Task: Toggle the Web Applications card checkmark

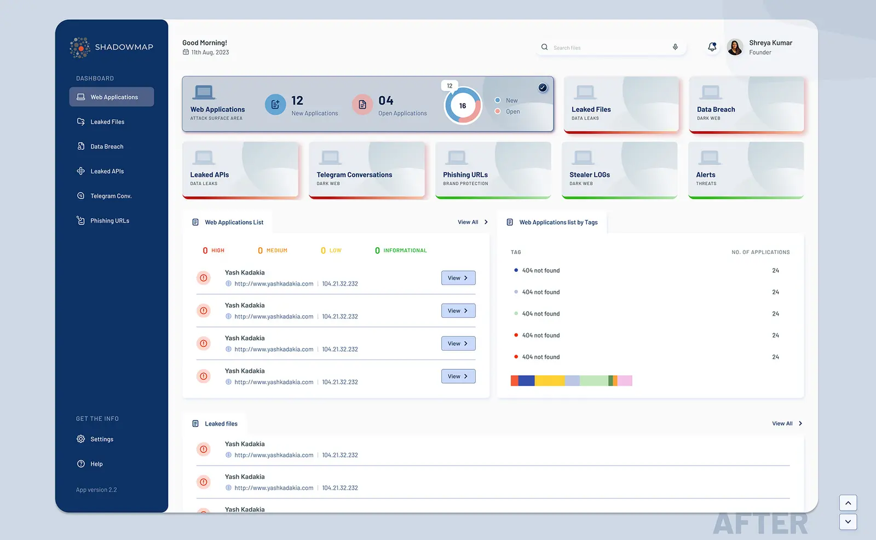Action: coord(543,88)
